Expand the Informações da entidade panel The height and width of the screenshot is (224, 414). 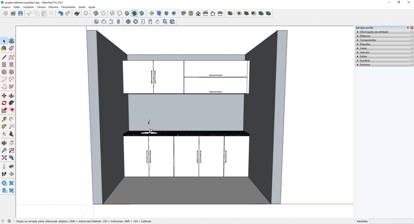pyautogui.click(x=384, y=32)
